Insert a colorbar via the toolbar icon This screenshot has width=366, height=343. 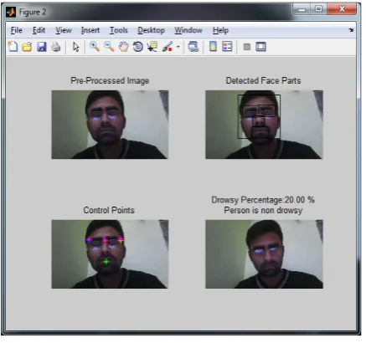[x=213, y=47]
